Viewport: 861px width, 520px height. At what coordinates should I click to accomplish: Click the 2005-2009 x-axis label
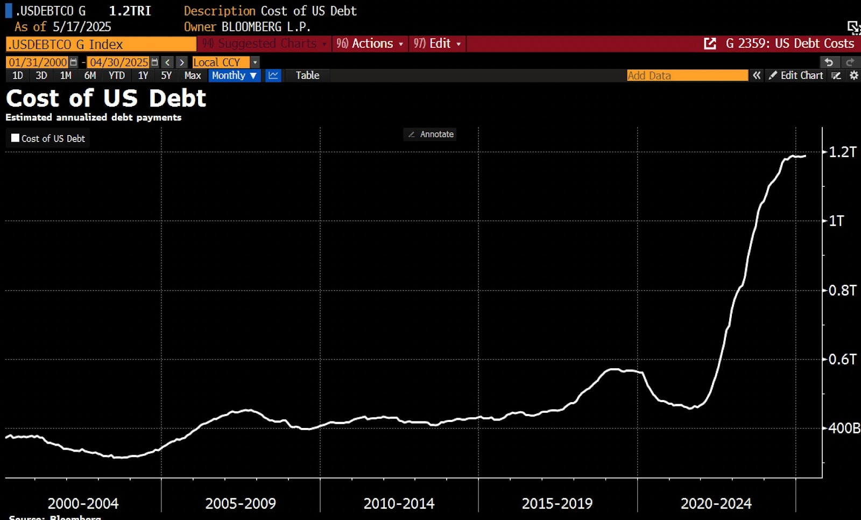pyautogui.click(x=241, y=503)
